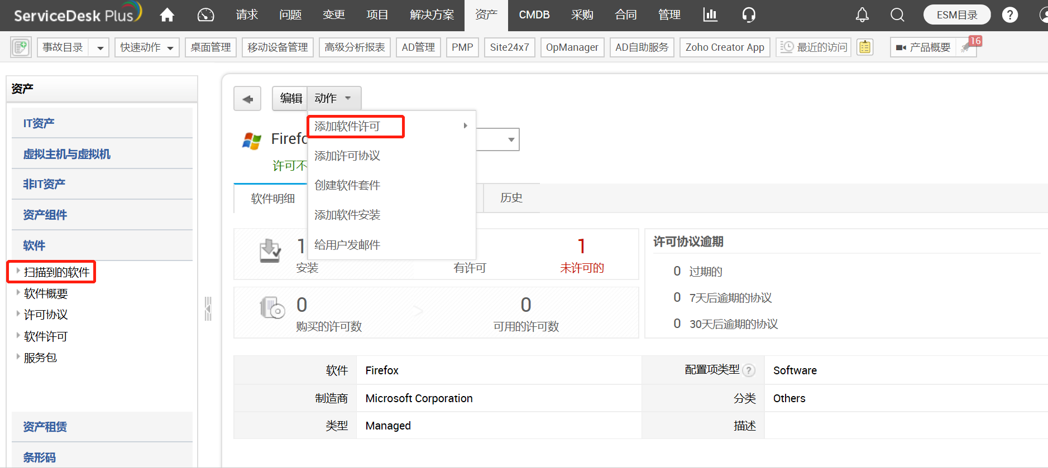Open the 项目 top menu
This screenshot has width=1048, height=468.
pos(377,15)
